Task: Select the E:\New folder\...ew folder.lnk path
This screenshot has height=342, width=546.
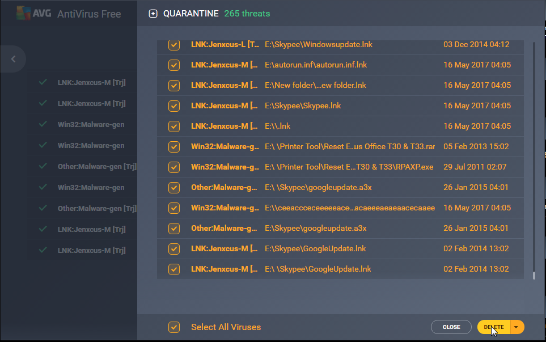Action: tap(315, 85)
